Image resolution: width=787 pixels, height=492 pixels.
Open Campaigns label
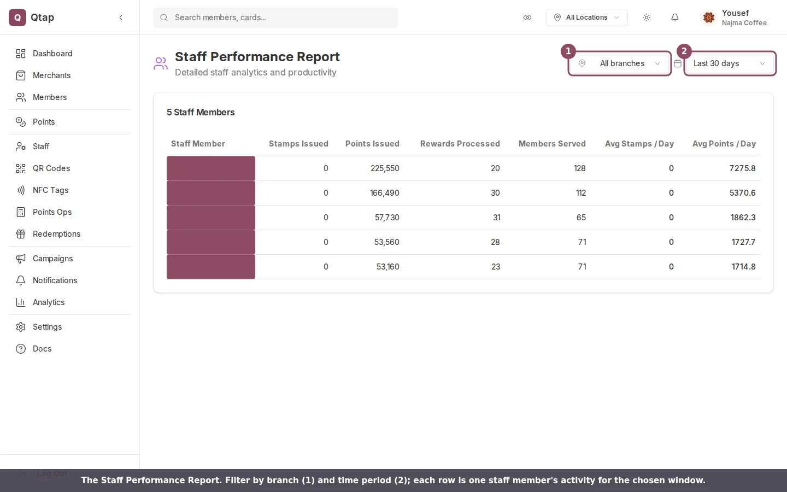pos(52,259)
